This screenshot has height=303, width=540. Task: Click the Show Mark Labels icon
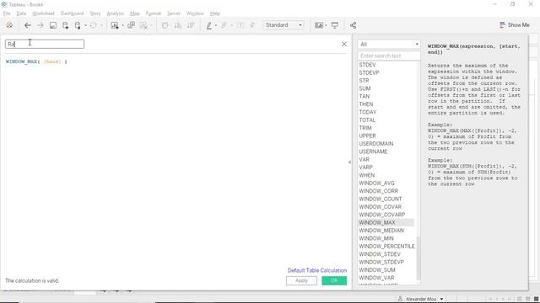pyautogui.click(x=240, y=25)
